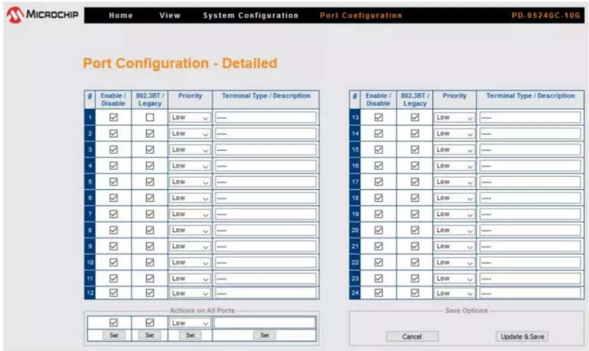Screen dimensions: 589x351
Task: Click the Cancel button
Action: point(412,337)
